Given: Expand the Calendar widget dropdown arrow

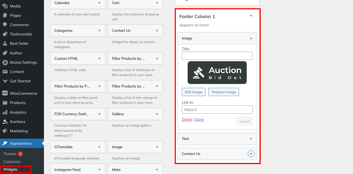Looking at the screenshot, I should [x=99, y=3].
